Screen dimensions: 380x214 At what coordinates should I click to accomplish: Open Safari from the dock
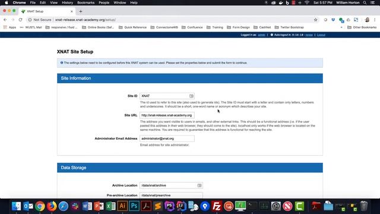tap(64, 206)
